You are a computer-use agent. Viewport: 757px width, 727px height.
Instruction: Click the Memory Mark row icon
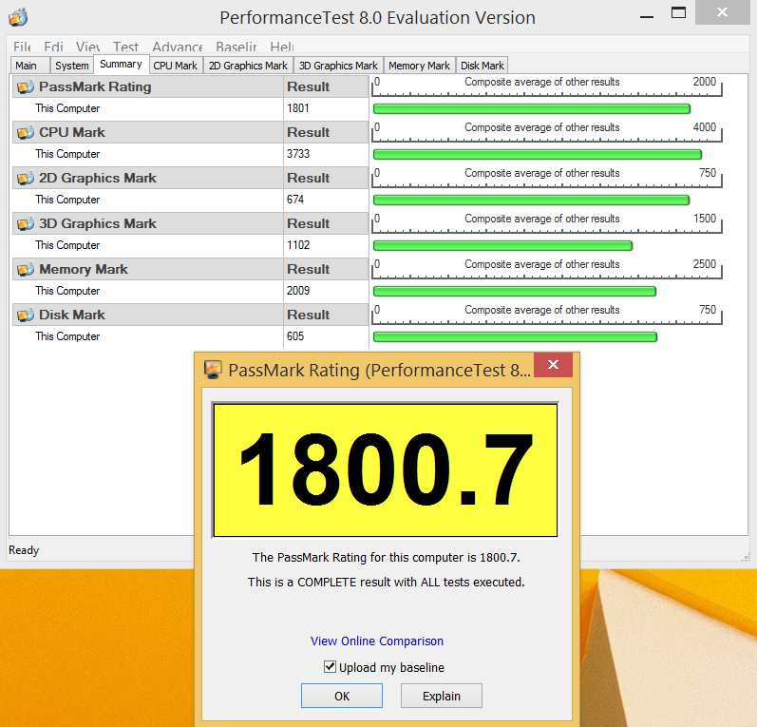25,269
